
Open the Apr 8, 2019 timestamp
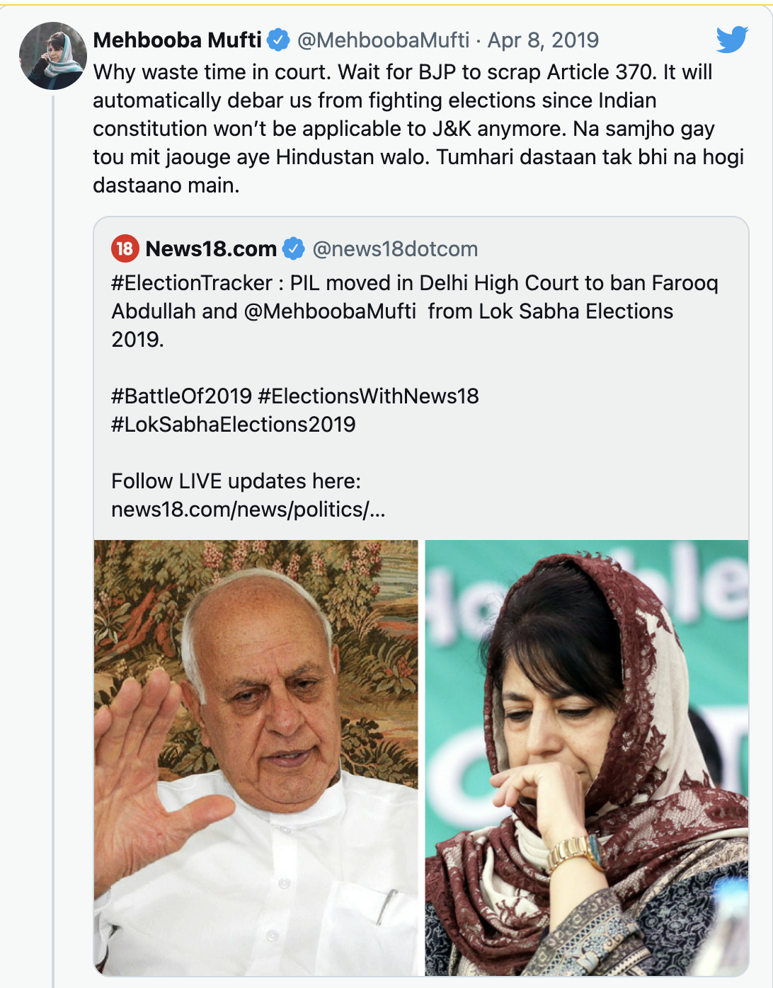point(543,40)
